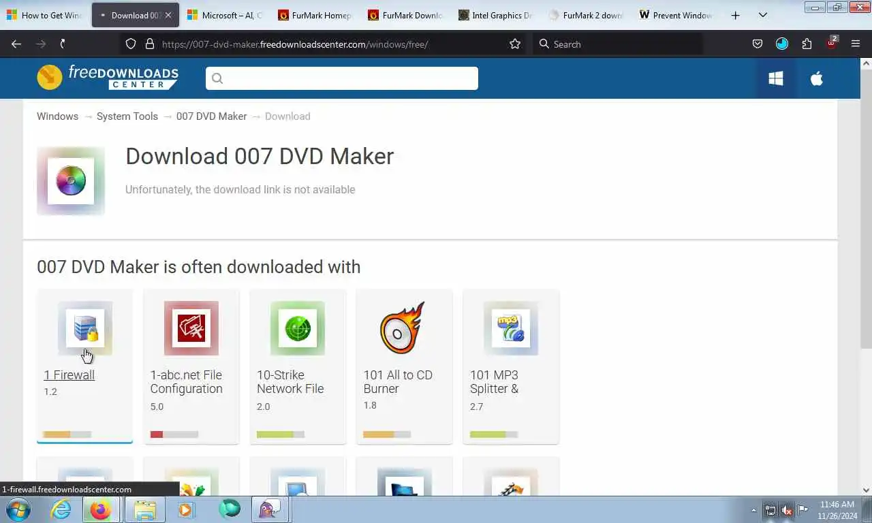The image size is (872, 523).
Task: Click the site search input field
Action: click(342, 78)
